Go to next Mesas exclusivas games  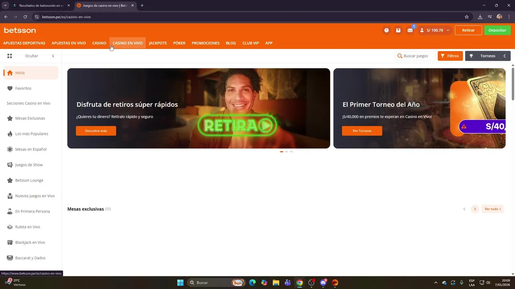pyautogui.click(x=475, y=209)
